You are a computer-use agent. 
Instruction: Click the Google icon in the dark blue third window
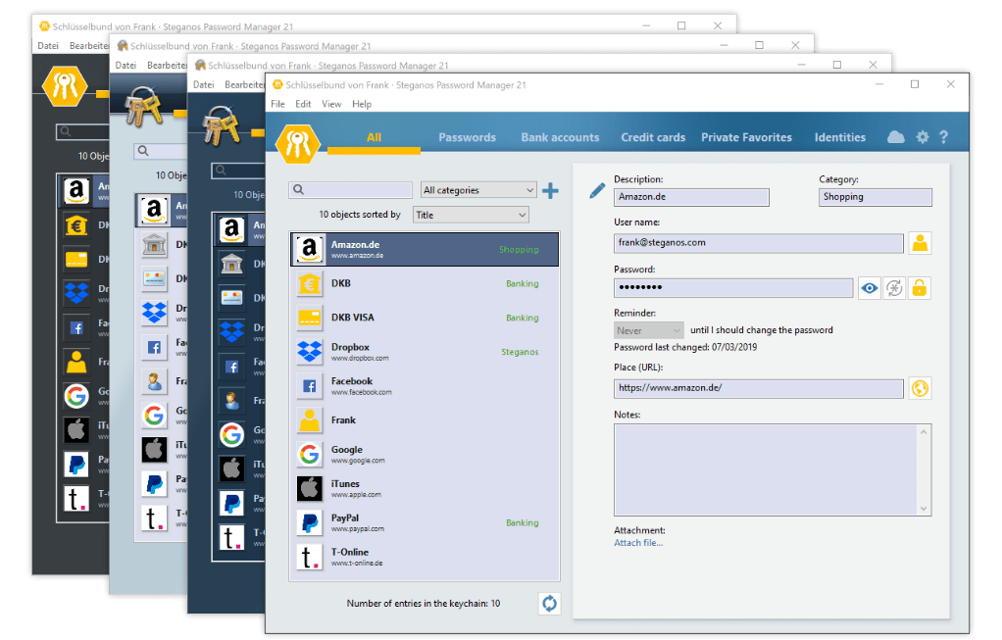coord(232,435)
